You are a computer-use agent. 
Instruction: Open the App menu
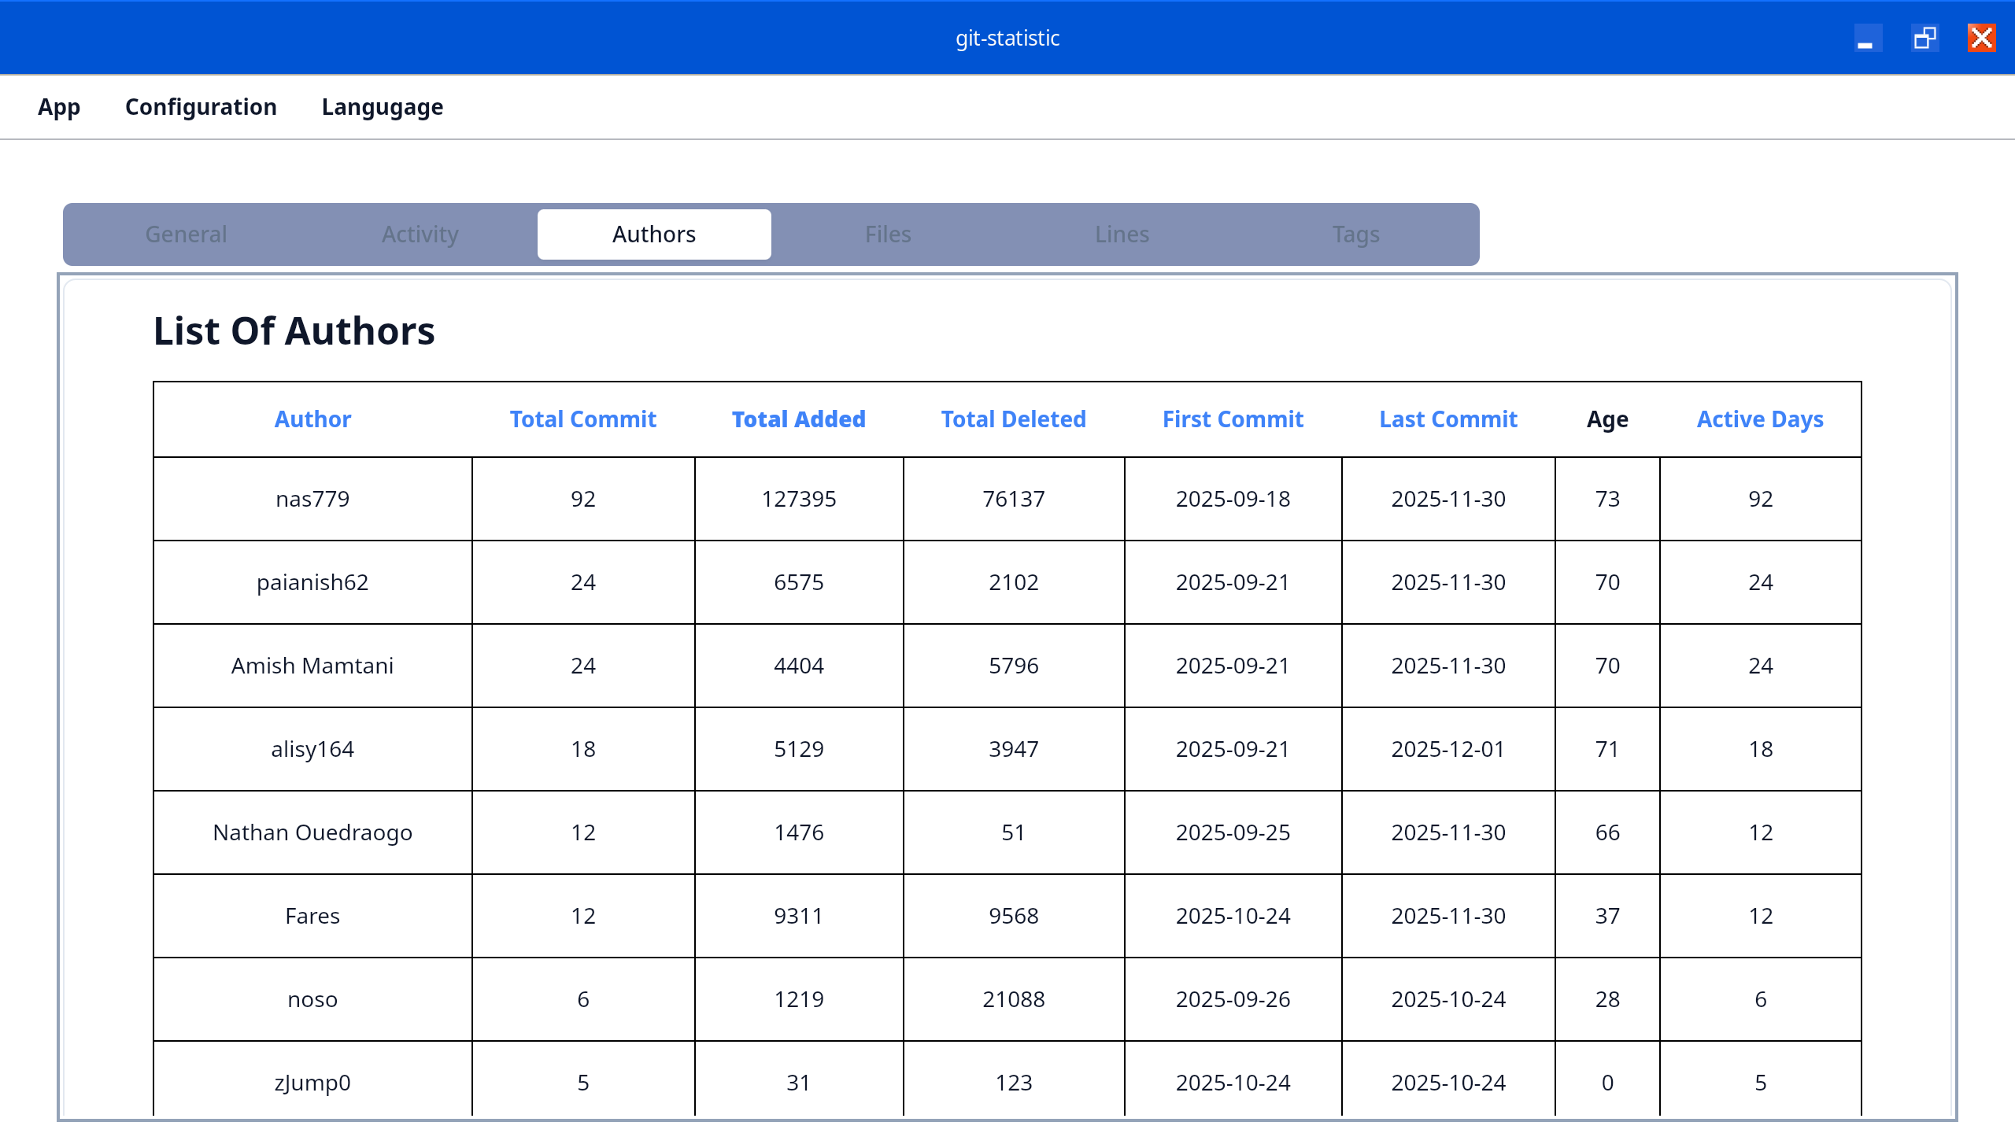click(59, 107)
